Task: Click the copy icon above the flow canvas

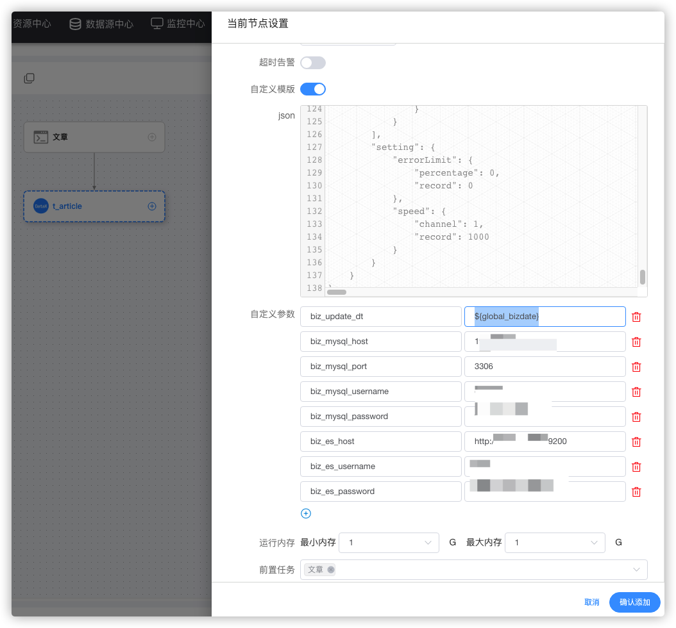Action: 29,78
